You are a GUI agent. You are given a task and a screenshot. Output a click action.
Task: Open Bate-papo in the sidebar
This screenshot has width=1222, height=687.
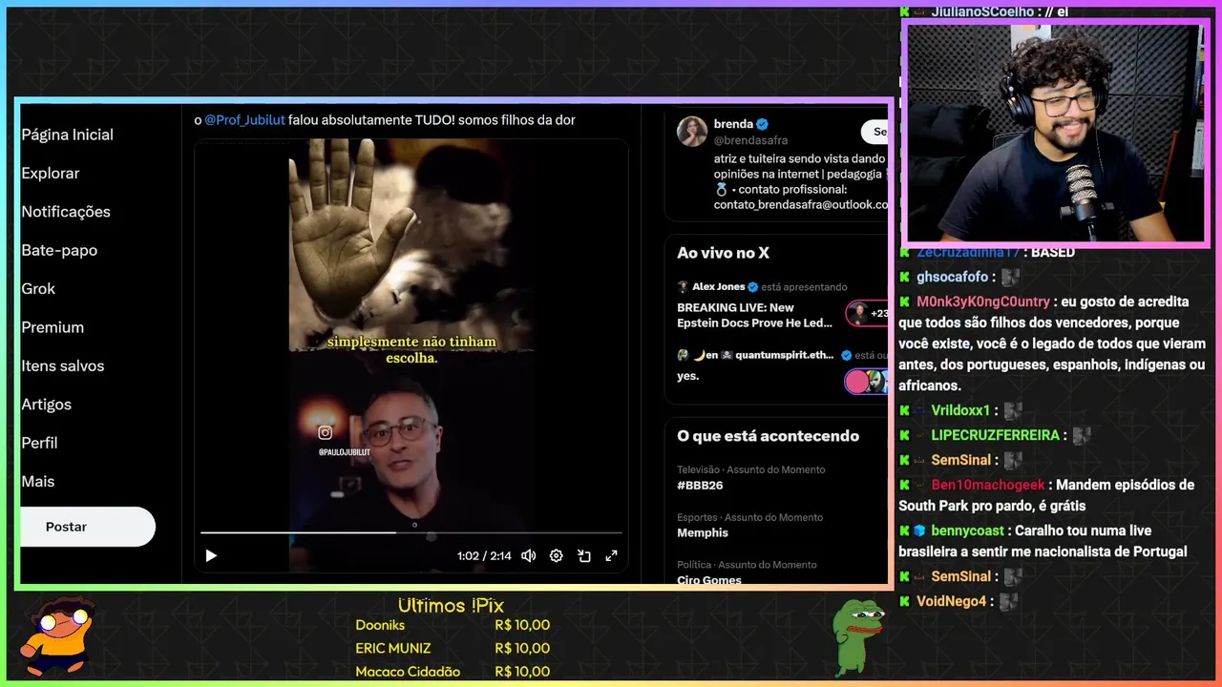59,250
